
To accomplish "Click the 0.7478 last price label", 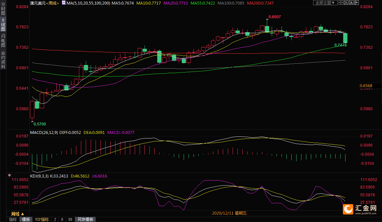I will (x=340, y=45).
